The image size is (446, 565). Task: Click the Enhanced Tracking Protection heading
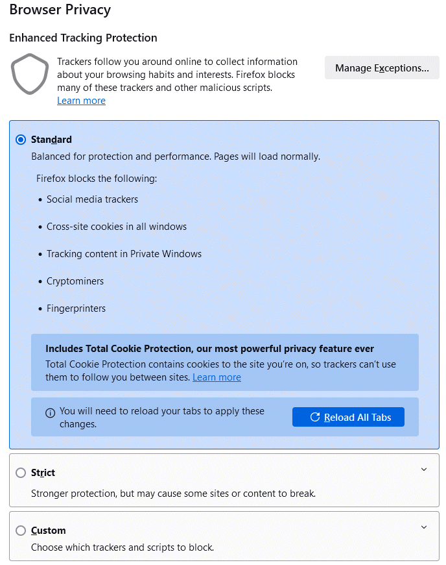pyautogui.click(x=83, y=38)
